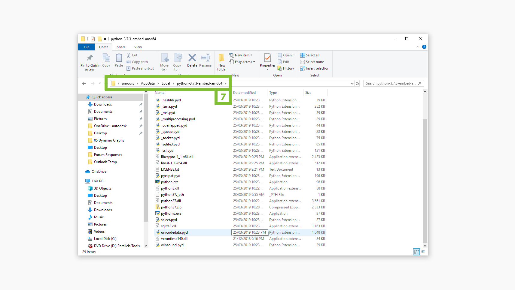Open the address bar history dropdown
This screenshot has width=515, height=290.
pyautogui.click(x=352, y=83)
